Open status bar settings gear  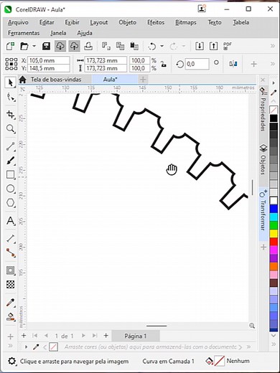click(x=11, y=361)
